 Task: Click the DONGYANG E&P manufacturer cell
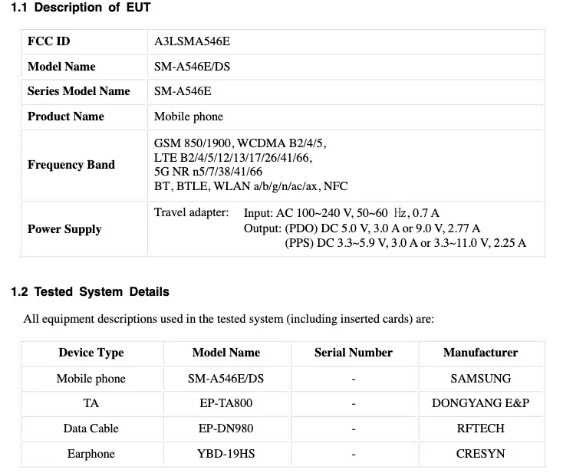(x=480, y=403)
